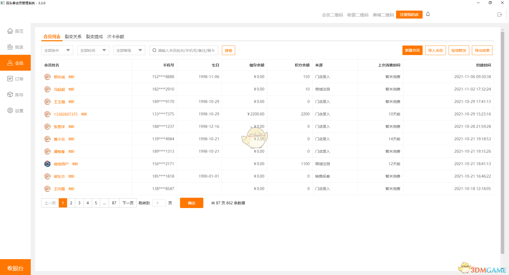Open the 报表 reports section
Viewport: 509px width, 275px height.
(15, 47)
